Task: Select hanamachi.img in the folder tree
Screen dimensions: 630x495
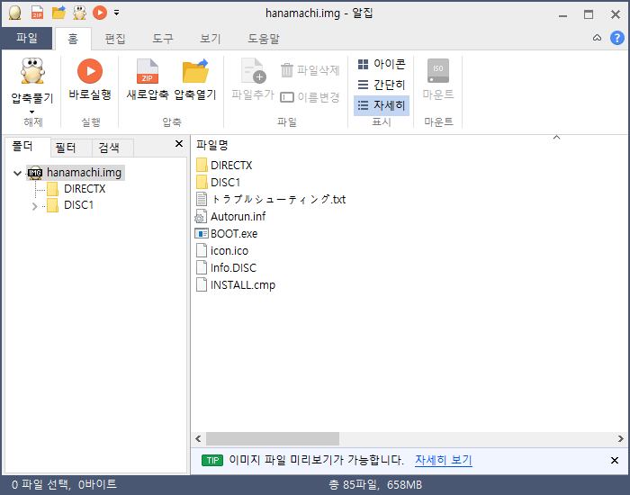Action: pyautogui.click(x=76, y=173)
